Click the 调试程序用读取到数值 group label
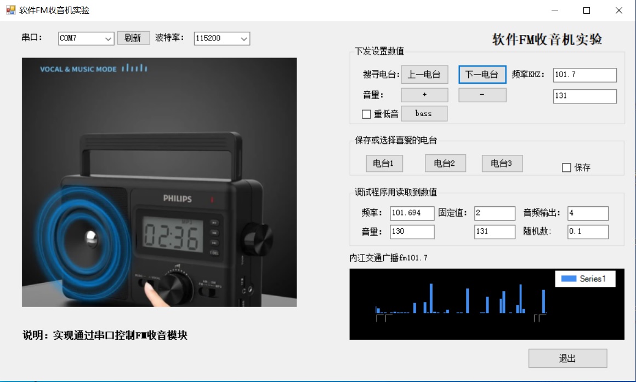 pyautogui.click(x=396, y=192)
